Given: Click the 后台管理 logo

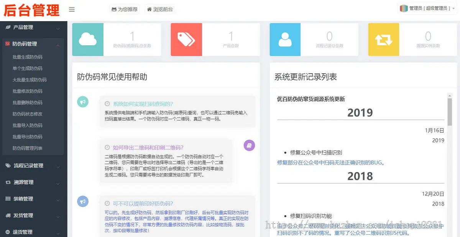Looking at the screenshot, I should pos(32,10).
